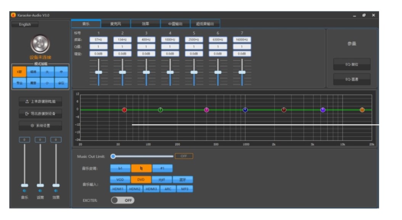This screenshot has width=402, height=220.
Task: Toggle the Music Out Limit OFF button
Action: [184, 156]
